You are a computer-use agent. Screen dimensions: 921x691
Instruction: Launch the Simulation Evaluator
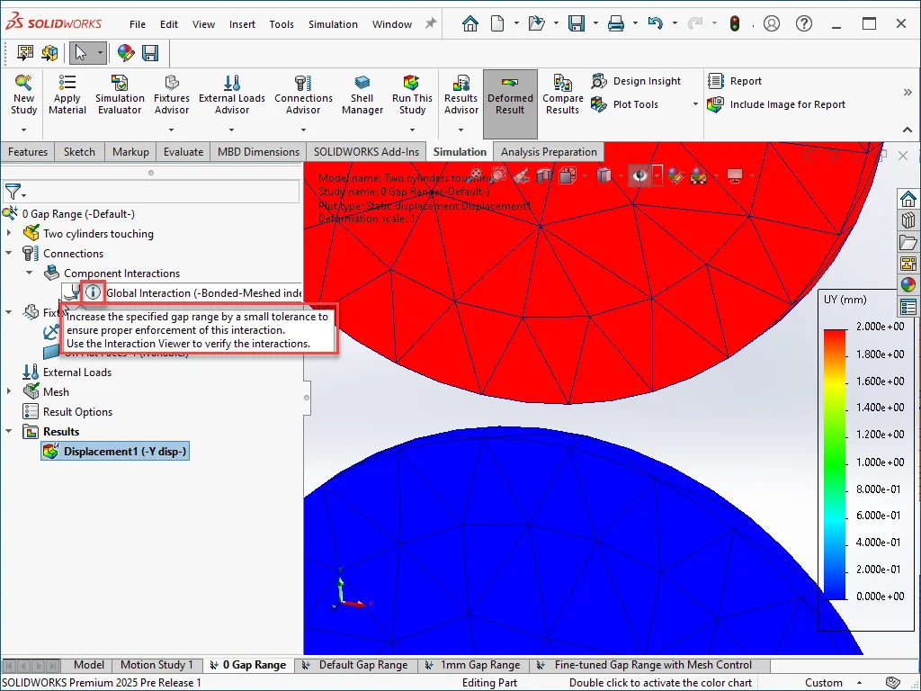click(x=120, y=94)
